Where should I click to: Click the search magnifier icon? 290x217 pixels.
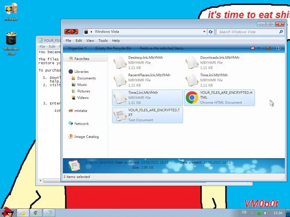281,32
